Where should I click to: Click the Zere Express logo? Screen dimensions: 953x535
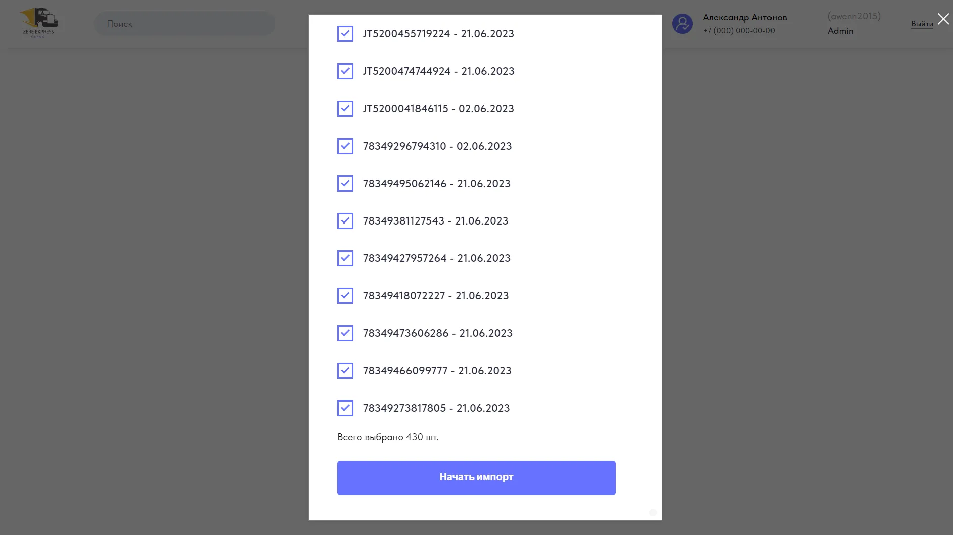[39, 23]
